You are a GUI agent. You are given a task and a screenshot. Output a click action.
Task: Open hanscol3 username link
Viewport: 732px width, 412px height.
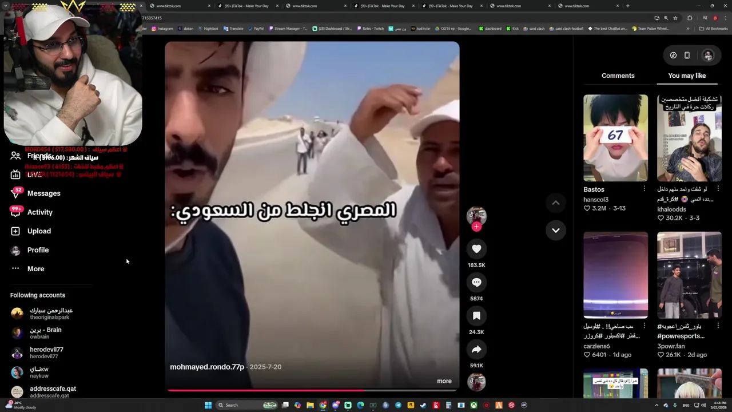coord(596,200)
